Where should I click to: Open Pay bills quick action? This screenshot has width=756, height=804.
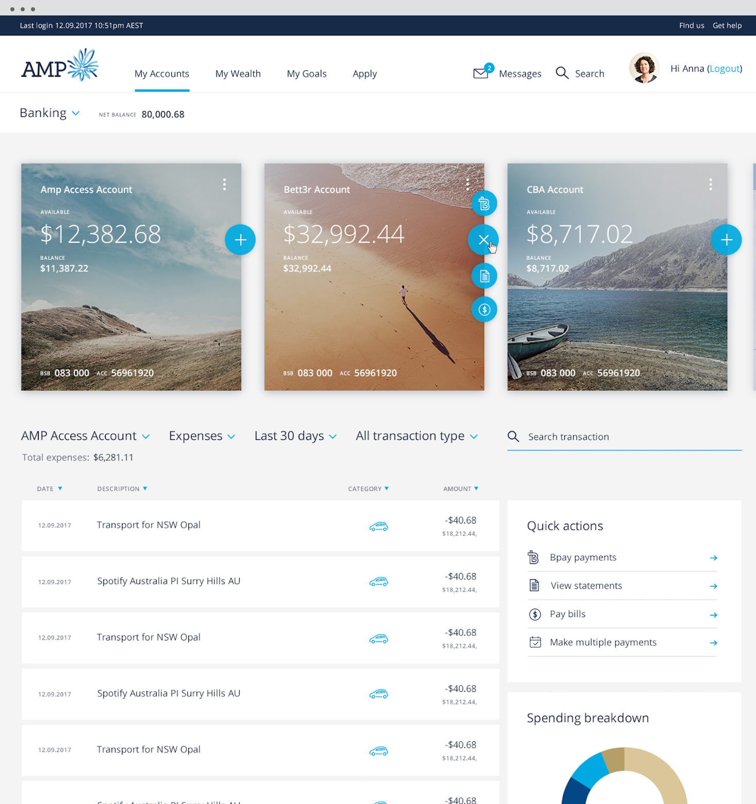pos(622,614)
